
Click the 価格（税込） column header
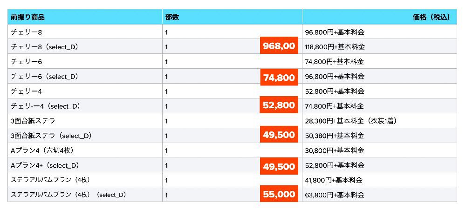[x=431, y=17]
